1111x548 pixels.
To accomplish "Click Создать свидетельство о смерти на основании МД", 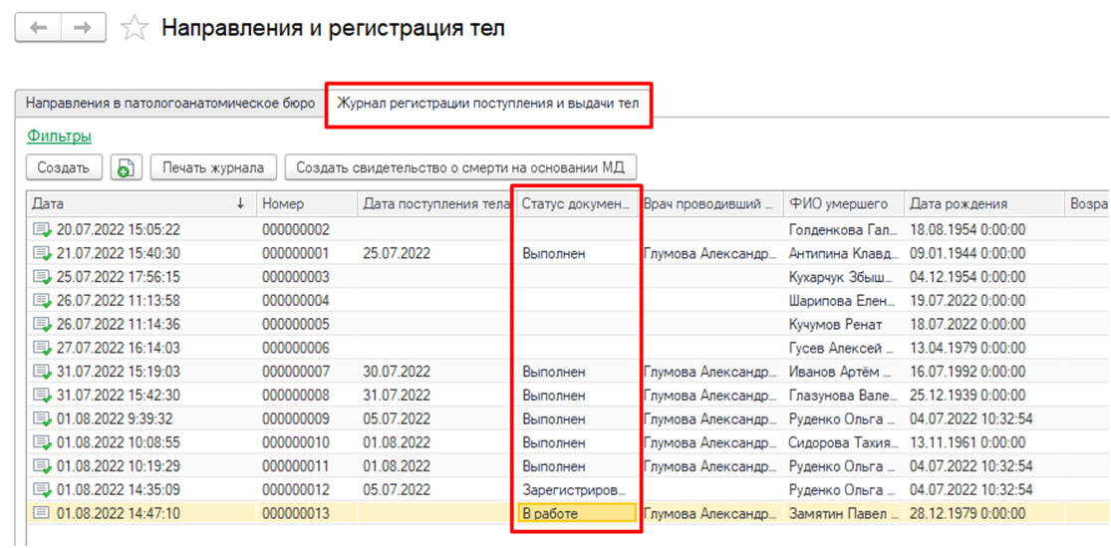I will 460,167.
